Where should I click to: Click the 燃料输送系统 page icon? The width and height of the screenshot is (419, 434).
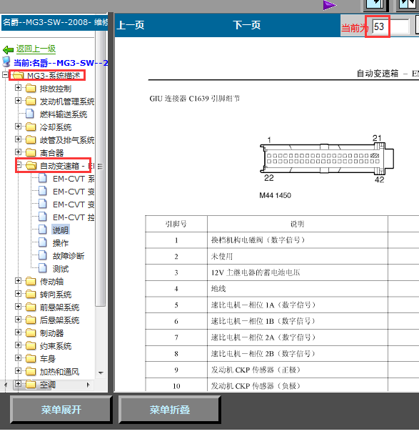[x=29, y=114]
